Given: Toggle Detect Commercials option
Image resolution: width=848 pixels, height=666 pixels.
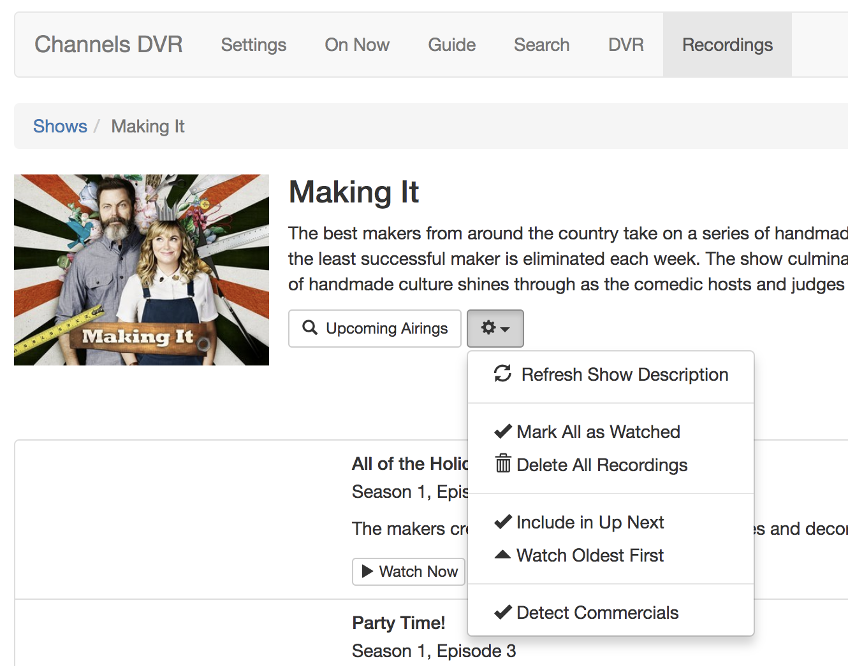Looking at the screenshot, I should click(611, 613).
